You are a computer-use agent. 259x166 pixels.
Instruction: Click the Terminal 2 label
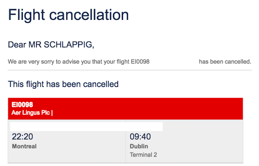(x=143, y=155)
